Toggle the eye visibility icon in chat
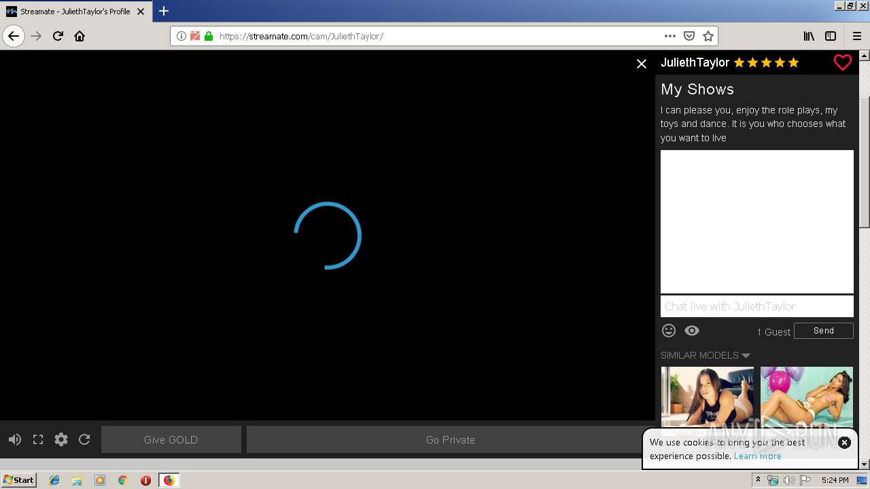870x489 pixels. click(x=692, y=331)
